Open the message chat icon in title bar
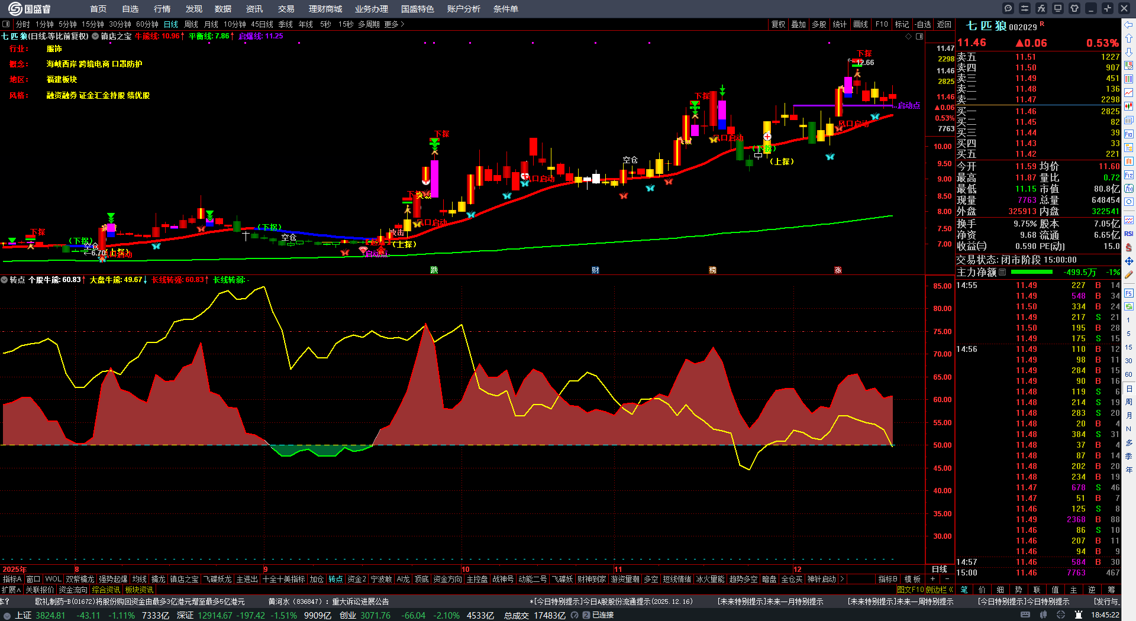 (x=1008, y=8)
